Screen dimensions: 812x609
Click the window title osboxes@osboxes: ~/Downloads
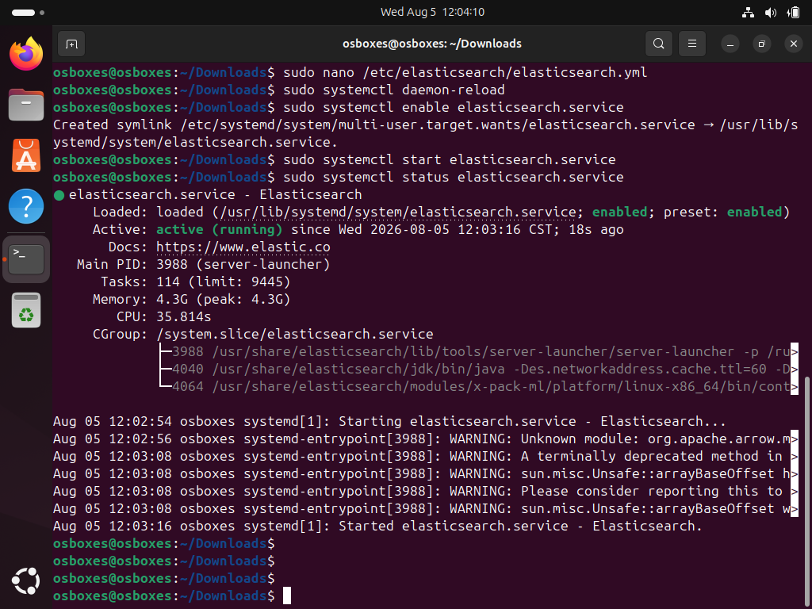pos(432,44)
